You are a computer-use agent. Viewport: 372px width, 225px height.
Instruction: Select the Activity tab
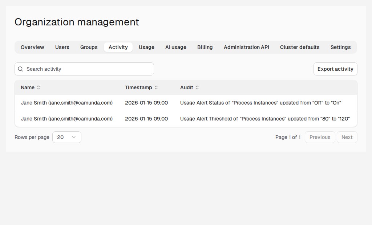118,47
